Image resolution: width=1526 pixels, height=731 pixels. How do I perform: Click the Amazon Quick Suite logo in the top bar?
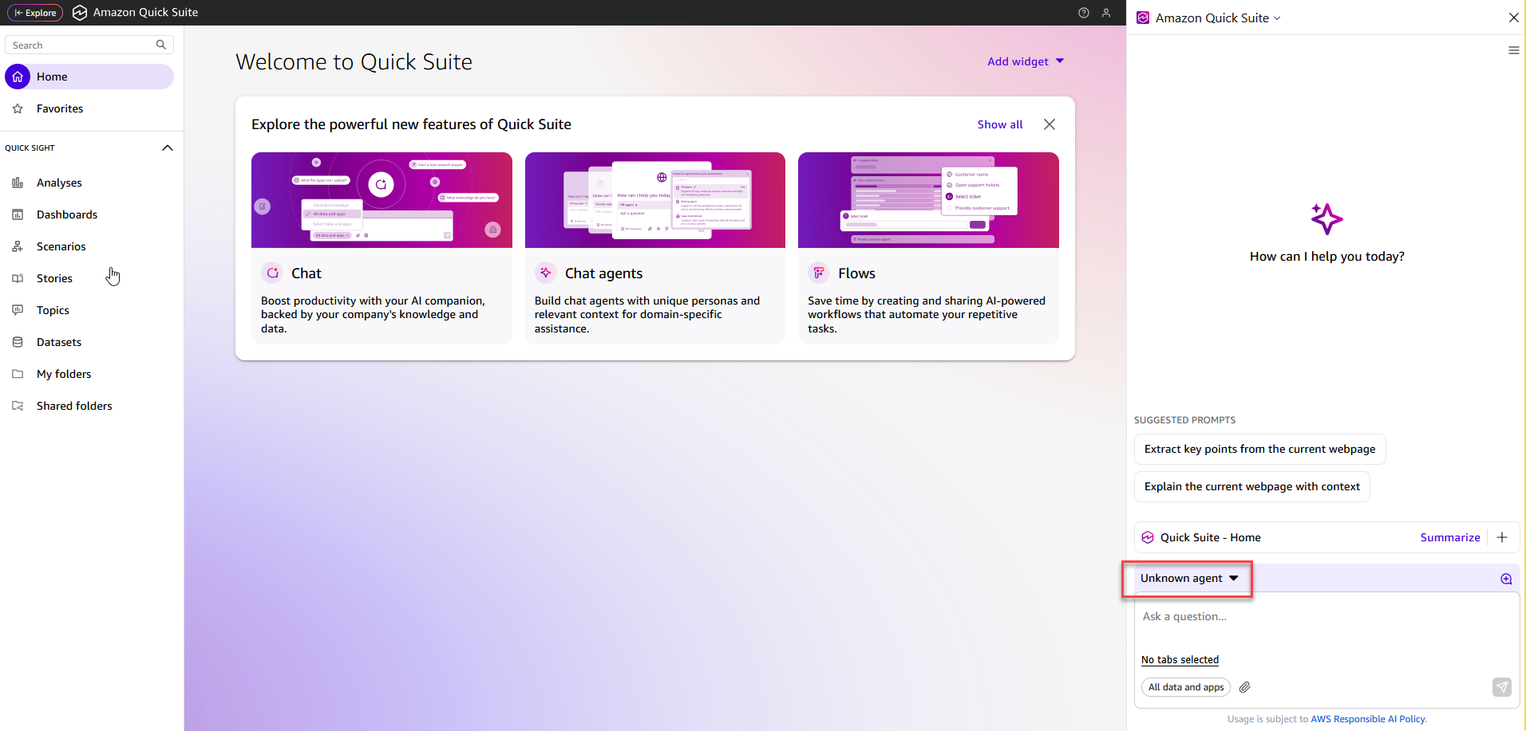pyautogui.click(x=80, y=13)
